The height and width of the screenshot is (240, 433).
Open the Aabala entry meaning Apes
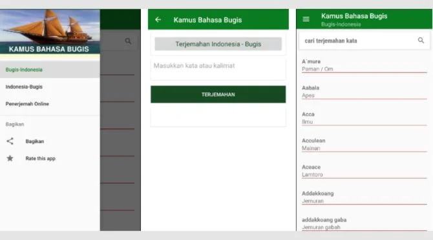click(364, 92)
